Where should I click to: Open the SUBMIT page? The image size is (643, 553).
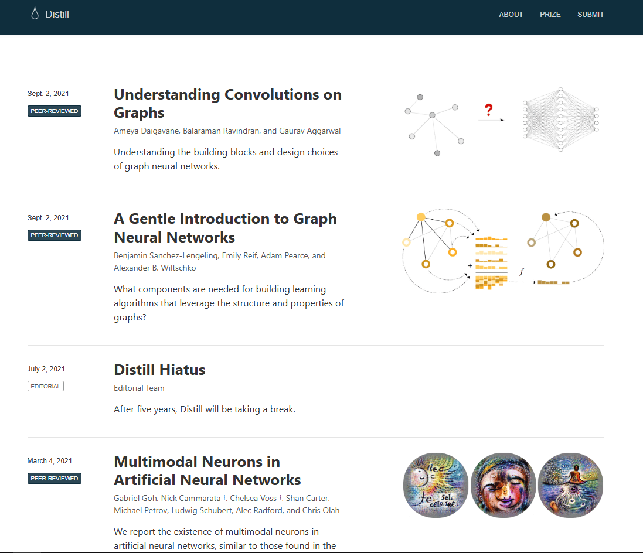590,14
